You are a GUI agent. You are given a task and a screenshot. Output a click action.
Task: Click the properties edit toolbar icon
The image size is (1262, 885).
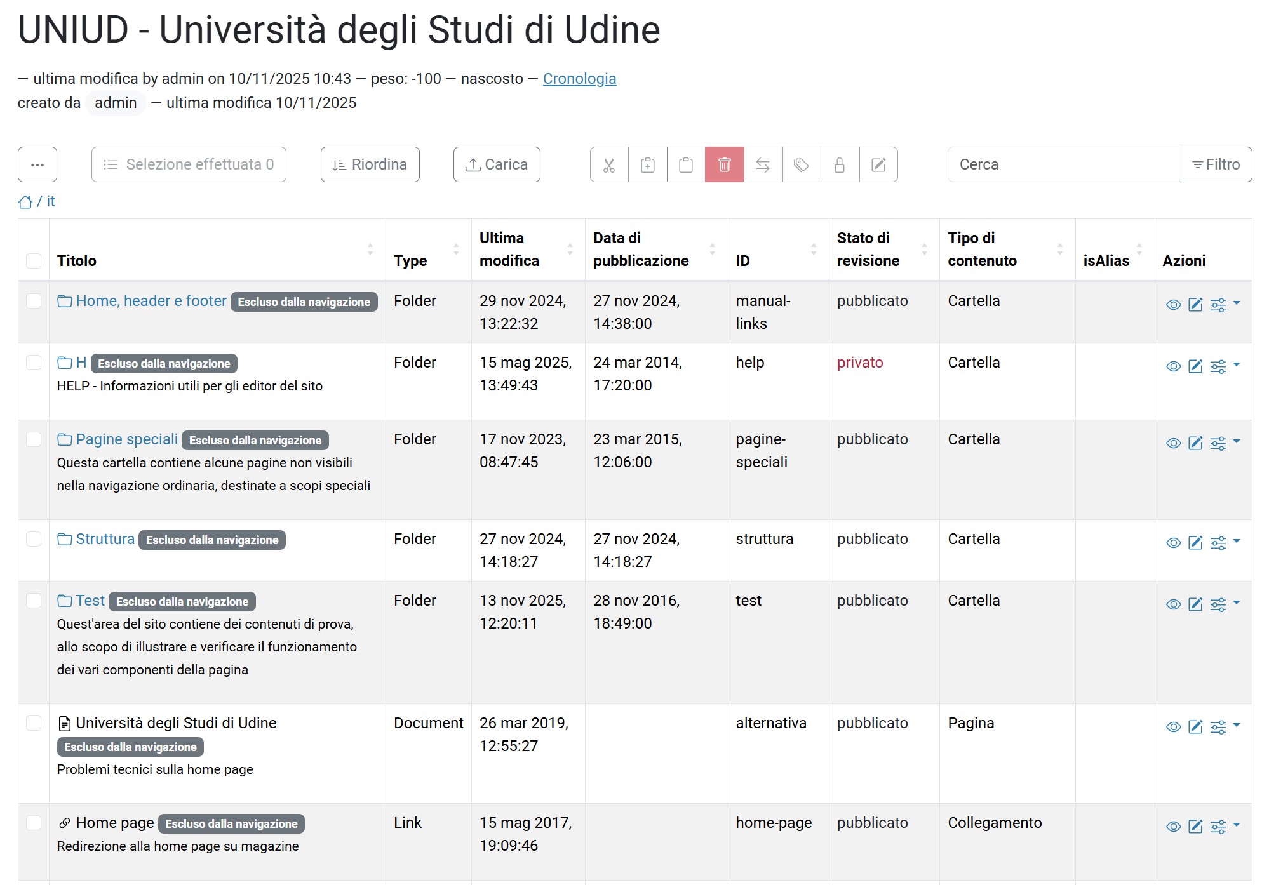[x=878, y=165]
